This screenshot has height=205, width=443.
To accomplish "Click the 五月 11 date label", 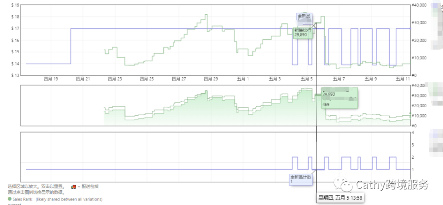I will [403, 79].
